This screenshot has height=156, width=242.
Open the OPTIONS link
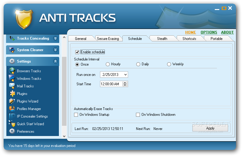click(x=209, y=32)
